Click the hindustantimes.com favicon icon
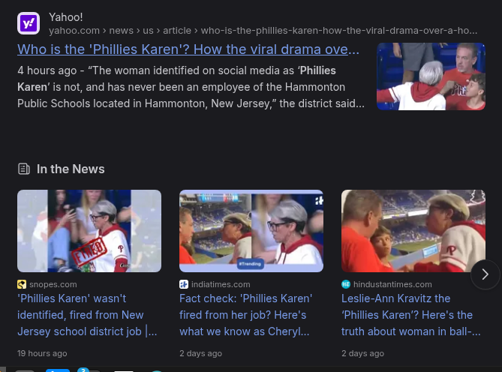502x372 pixels. (346, 284)
